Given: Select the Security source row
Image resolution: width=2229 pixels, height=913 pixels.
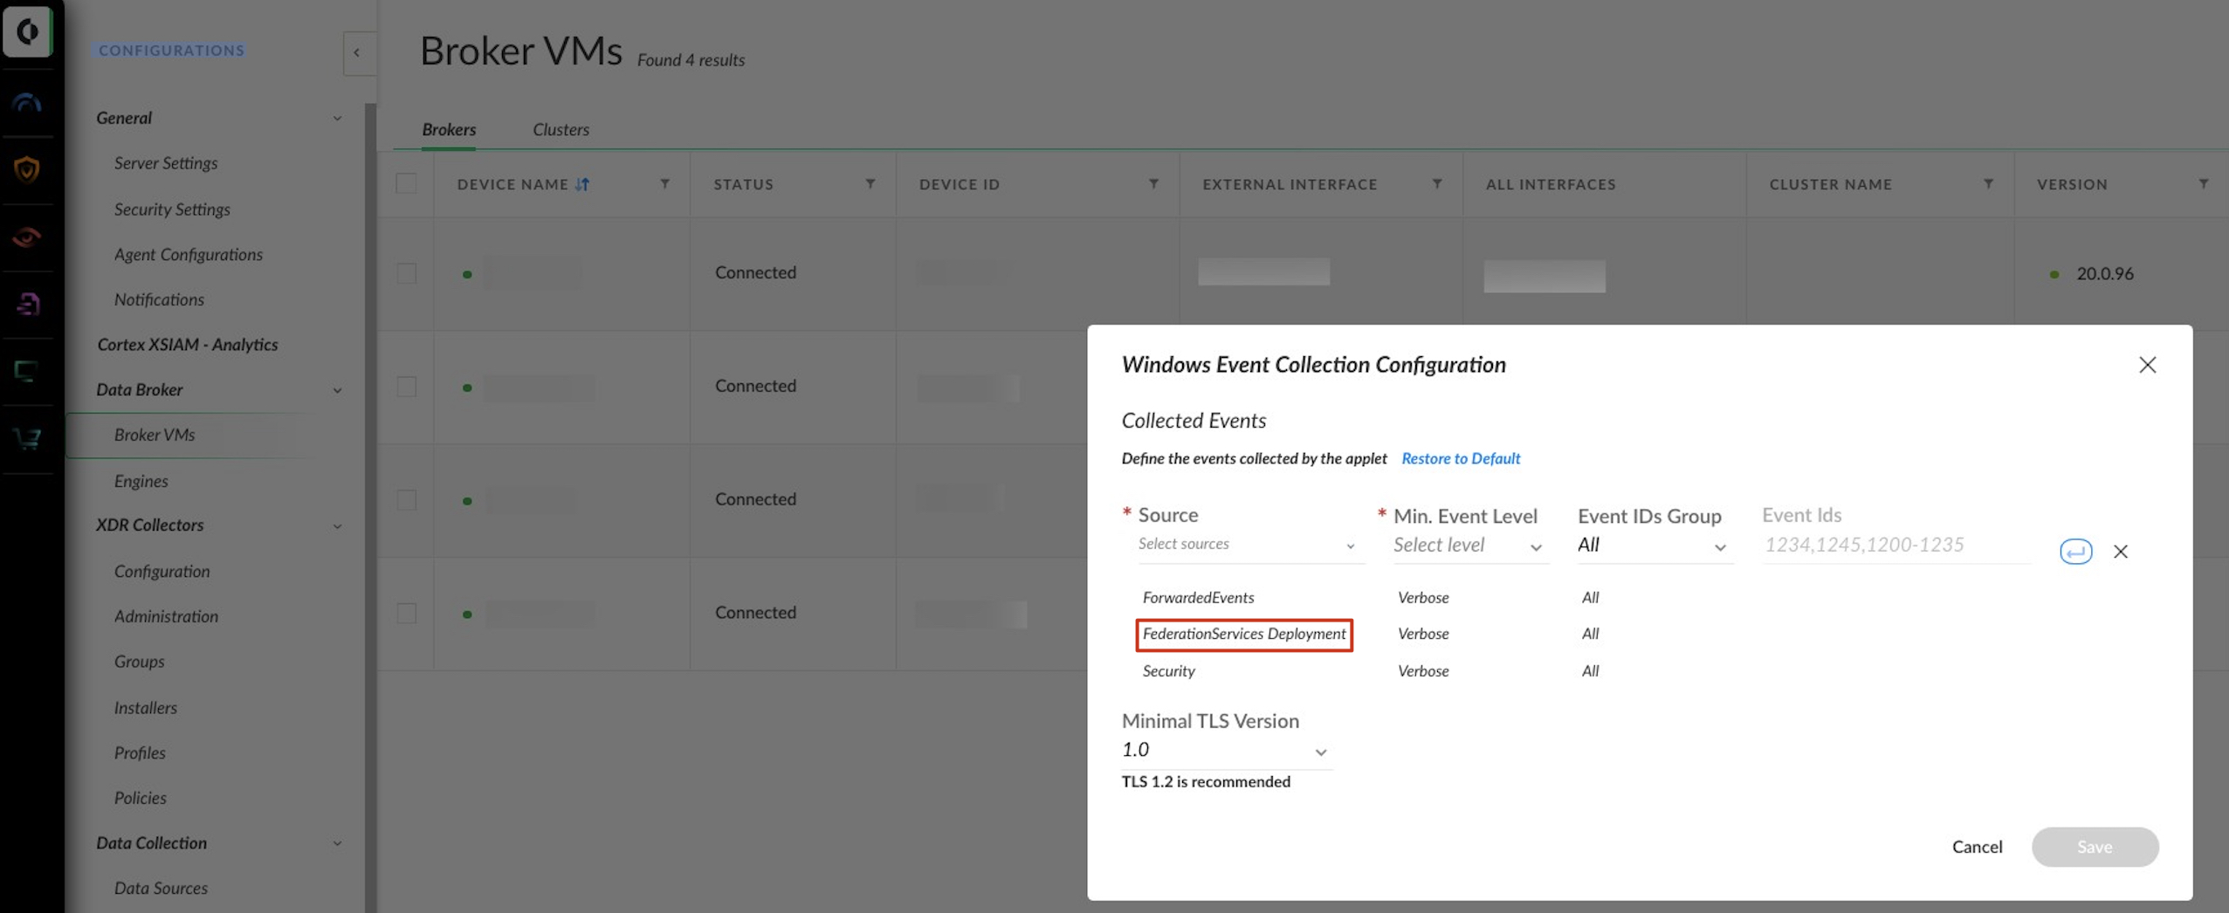Looking at the screenshot, I should pyautogui.click(x=1168, y=671).
